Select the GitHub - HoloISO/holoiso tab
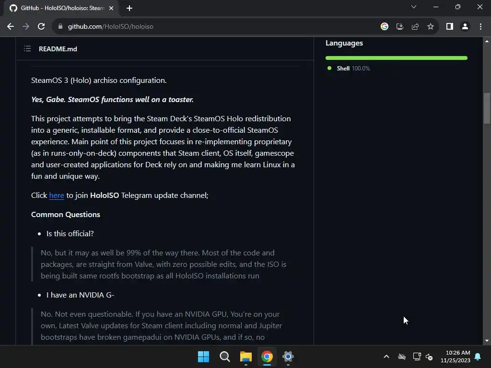The image size is (491, 368). point(61,8)
